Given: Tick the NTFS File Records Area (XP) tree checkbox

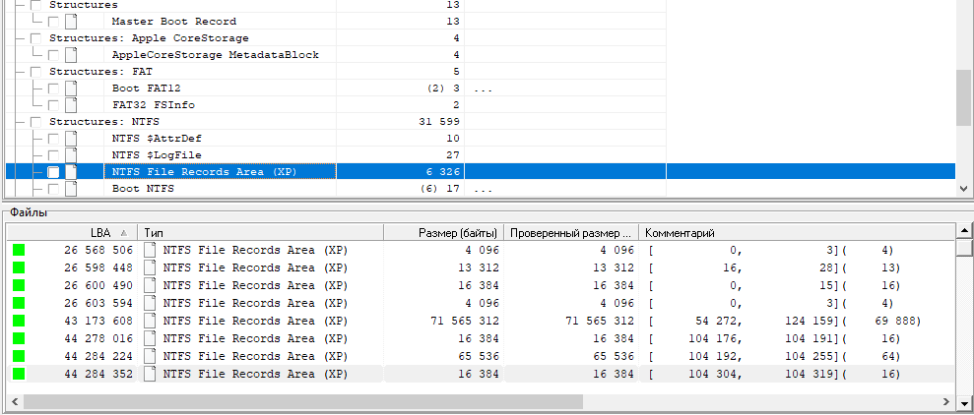Looking at the screenshot, I should coord(53,172).
